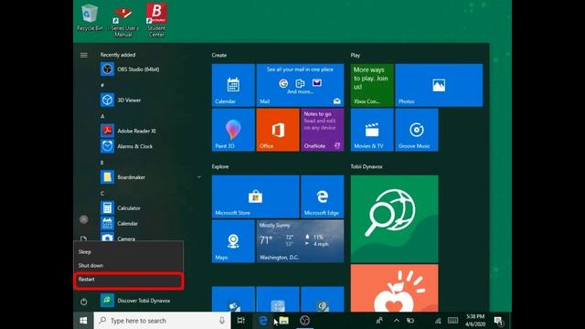This screenshot has width=585, height=329.
Task: Click the Windows Start button
Action: 83,321
